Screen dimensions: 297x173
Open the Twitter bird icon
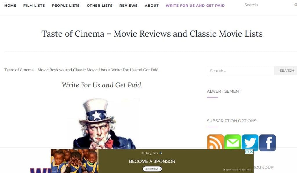pos(250,143)
